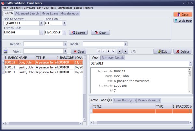
Task: Click loans list vertical scrollbar up arrow
Action: click(84, 57)
